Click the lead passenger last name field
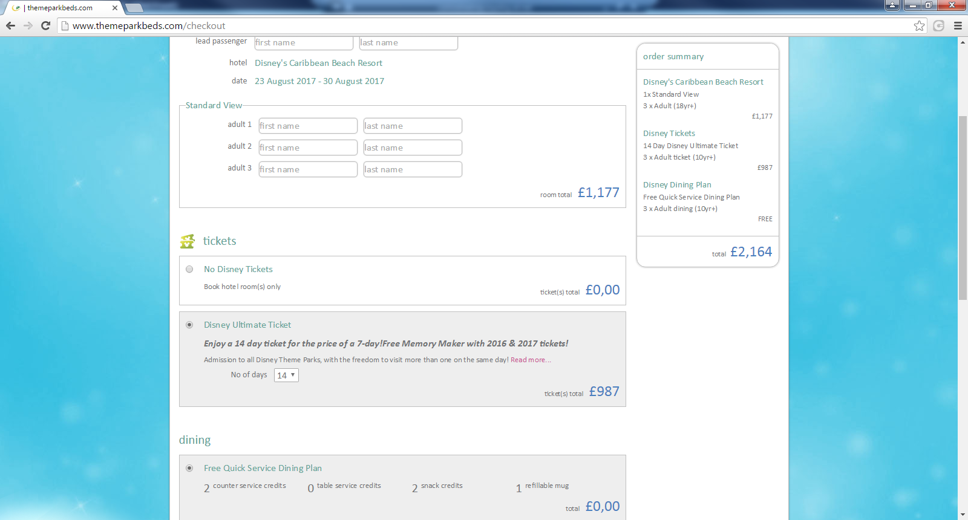This screenshot has width=968, height=520. coord(408,42)
